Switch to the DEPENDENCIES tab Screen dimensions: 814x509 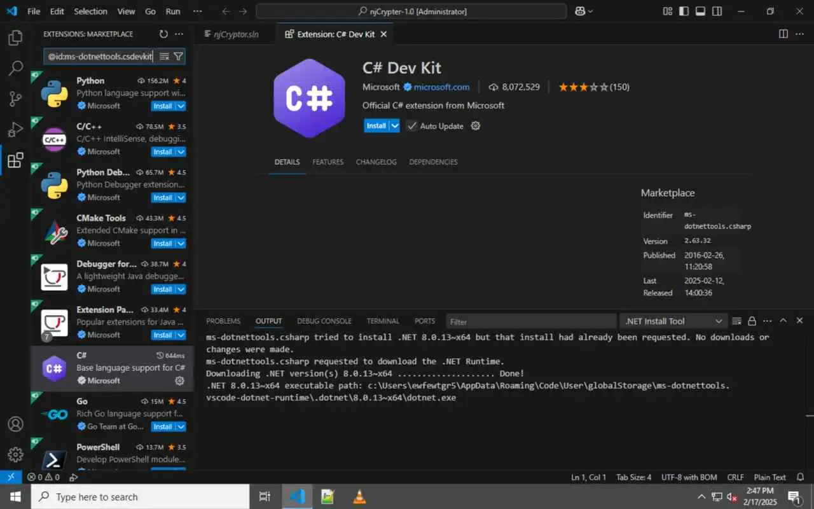click(433, 162)
